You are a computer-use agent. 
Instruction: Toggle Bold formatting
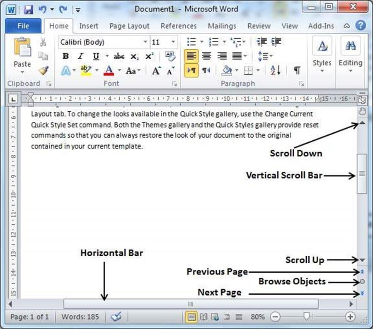pyautogui.click(x=65, y=56)
